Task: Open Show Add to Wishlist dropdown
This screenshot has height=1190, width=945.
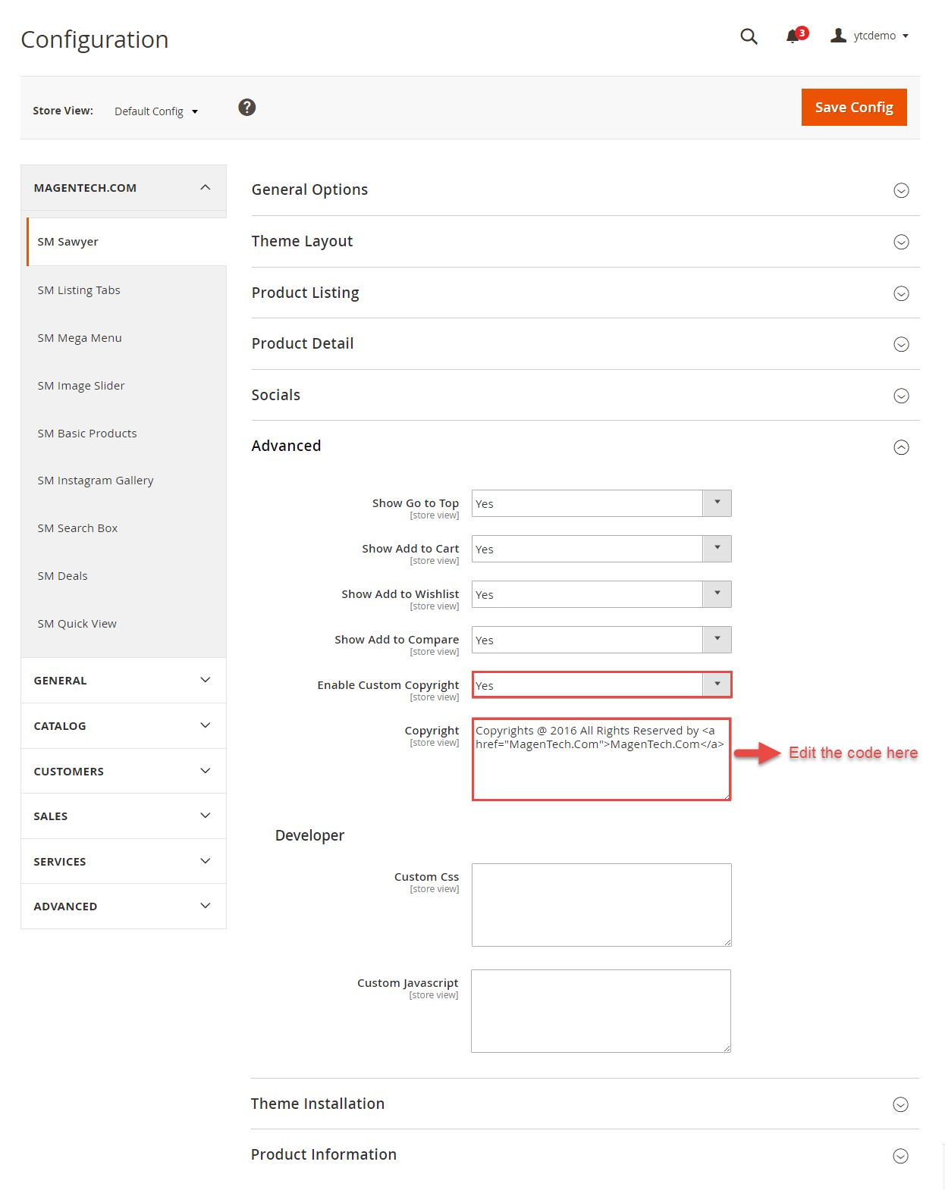Action: pyautogui.click(x=601, y=594)
